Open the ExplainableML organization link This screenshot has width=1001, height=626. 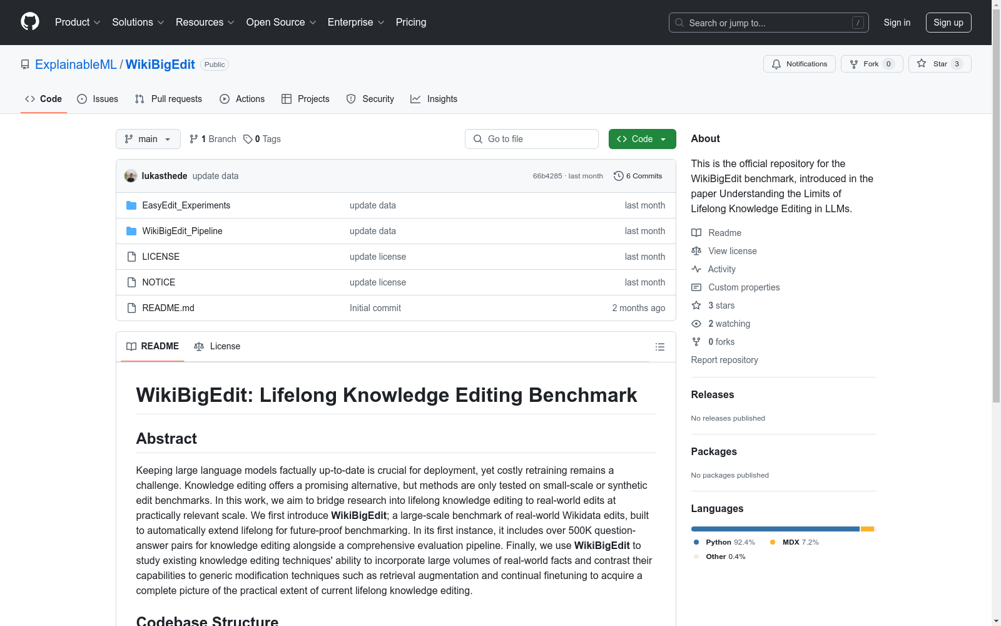pyautogui.click(x=76, y=64)
